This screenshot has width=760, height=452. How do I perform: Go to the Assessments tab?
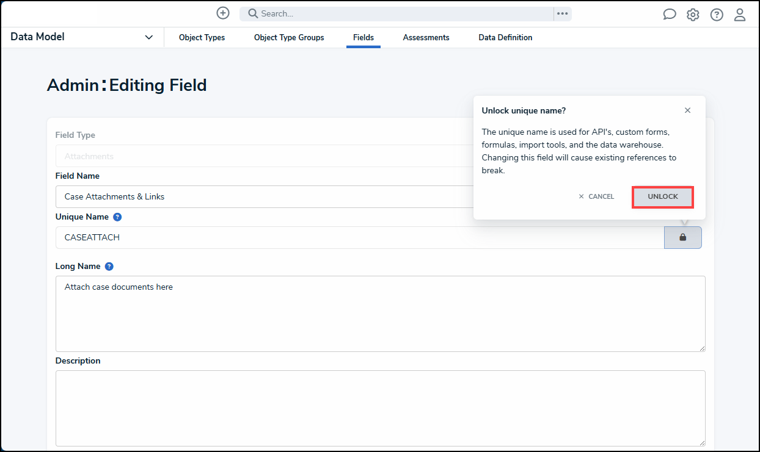[x=426, y=38]
